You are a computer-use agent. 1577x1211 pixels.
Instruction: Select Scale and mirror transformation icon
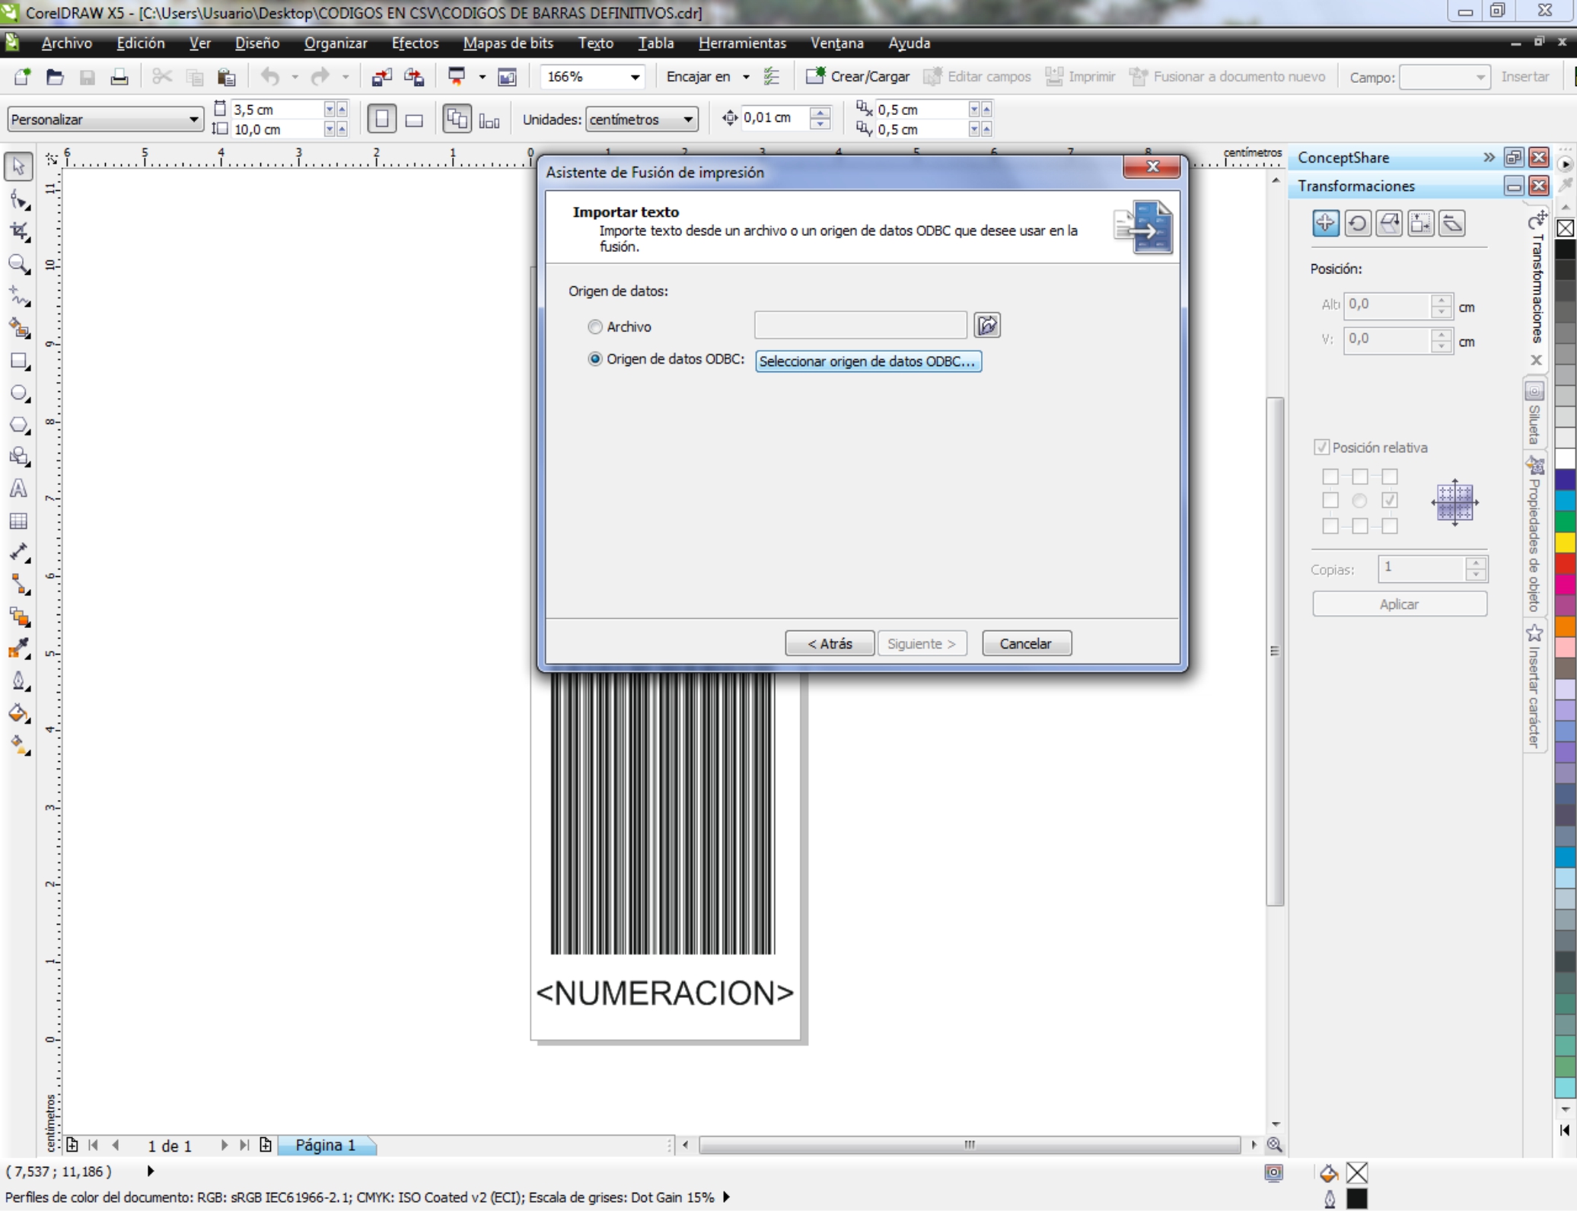point(1390,223)
